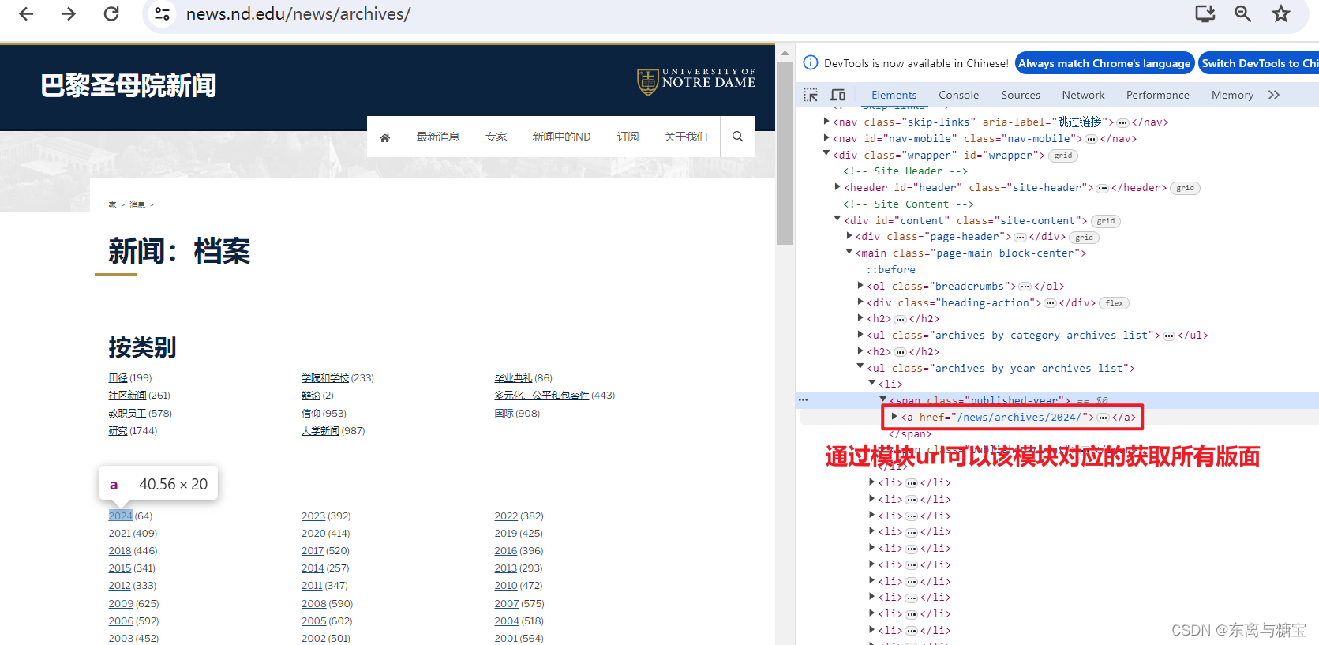Click the info icon in DevTools language notice
Viewport: 1319px width, 645px height.
coord(810,63)
